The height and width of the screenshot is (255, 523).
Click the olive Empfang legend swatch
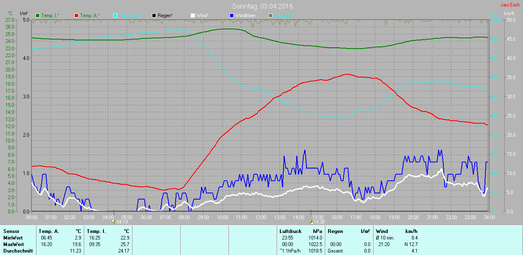[x=270, y=16]
